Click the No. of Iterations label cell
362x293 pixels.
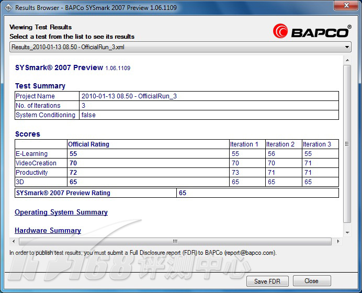pyautogui.click(x=47, y=106)
